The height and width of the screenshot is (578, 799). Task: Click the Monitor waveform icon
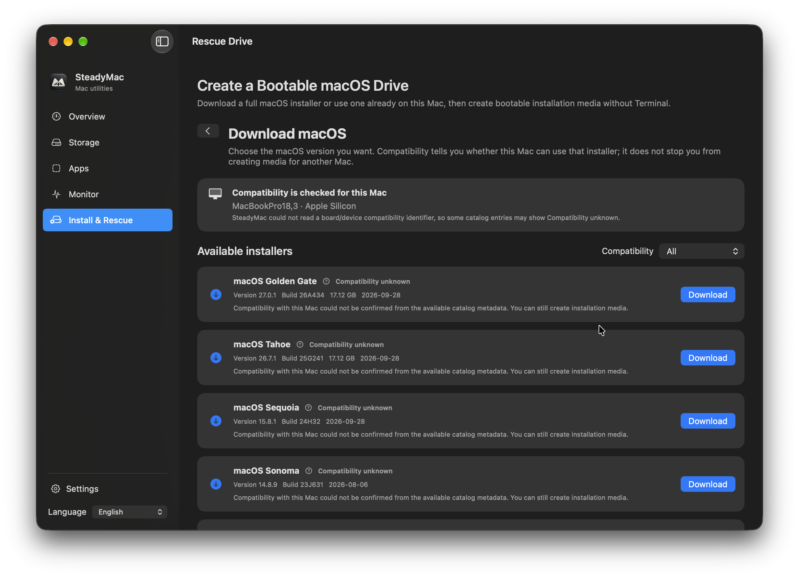coord(56,194)
